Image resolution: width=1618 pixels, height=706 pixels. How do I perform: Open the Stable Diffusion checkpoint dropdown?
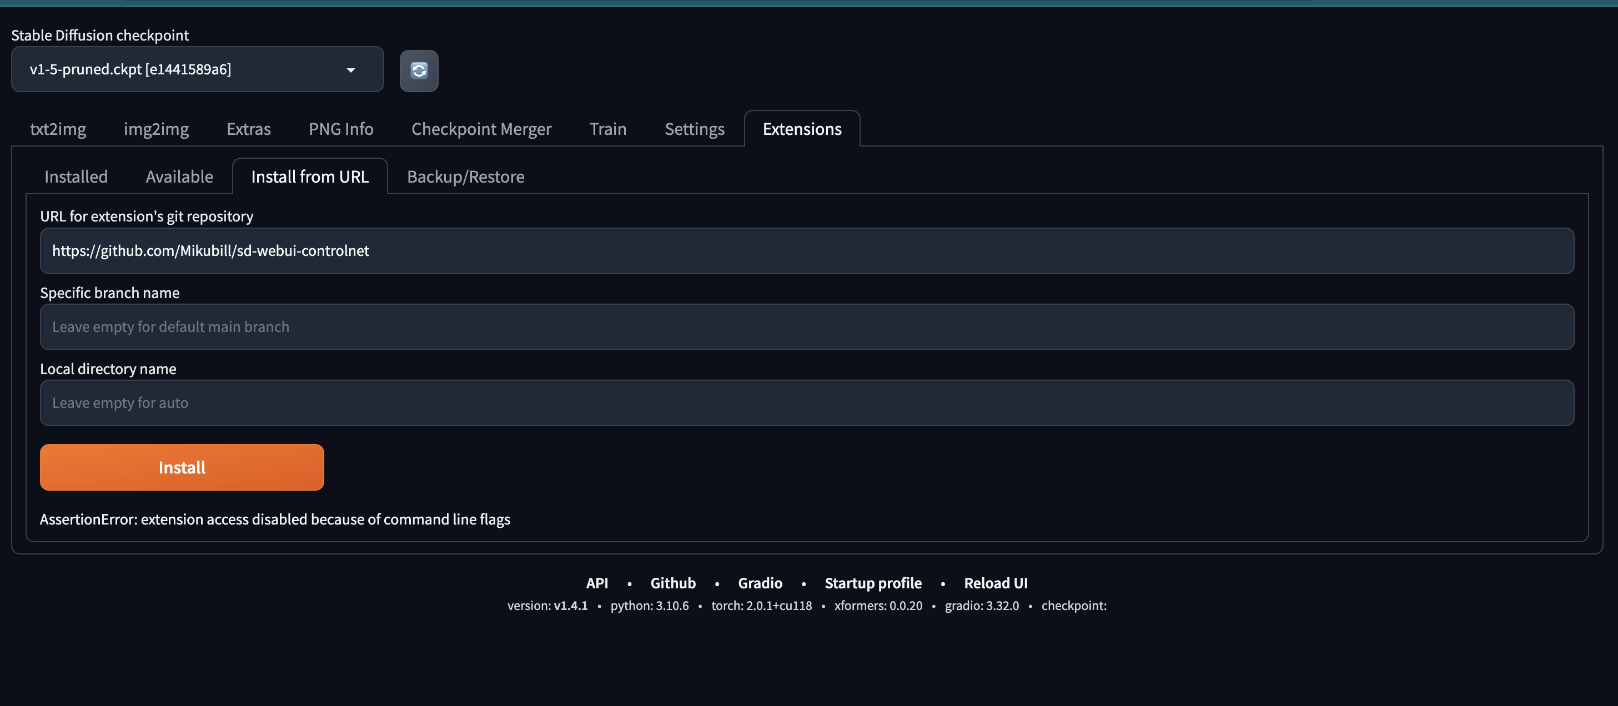197,69
